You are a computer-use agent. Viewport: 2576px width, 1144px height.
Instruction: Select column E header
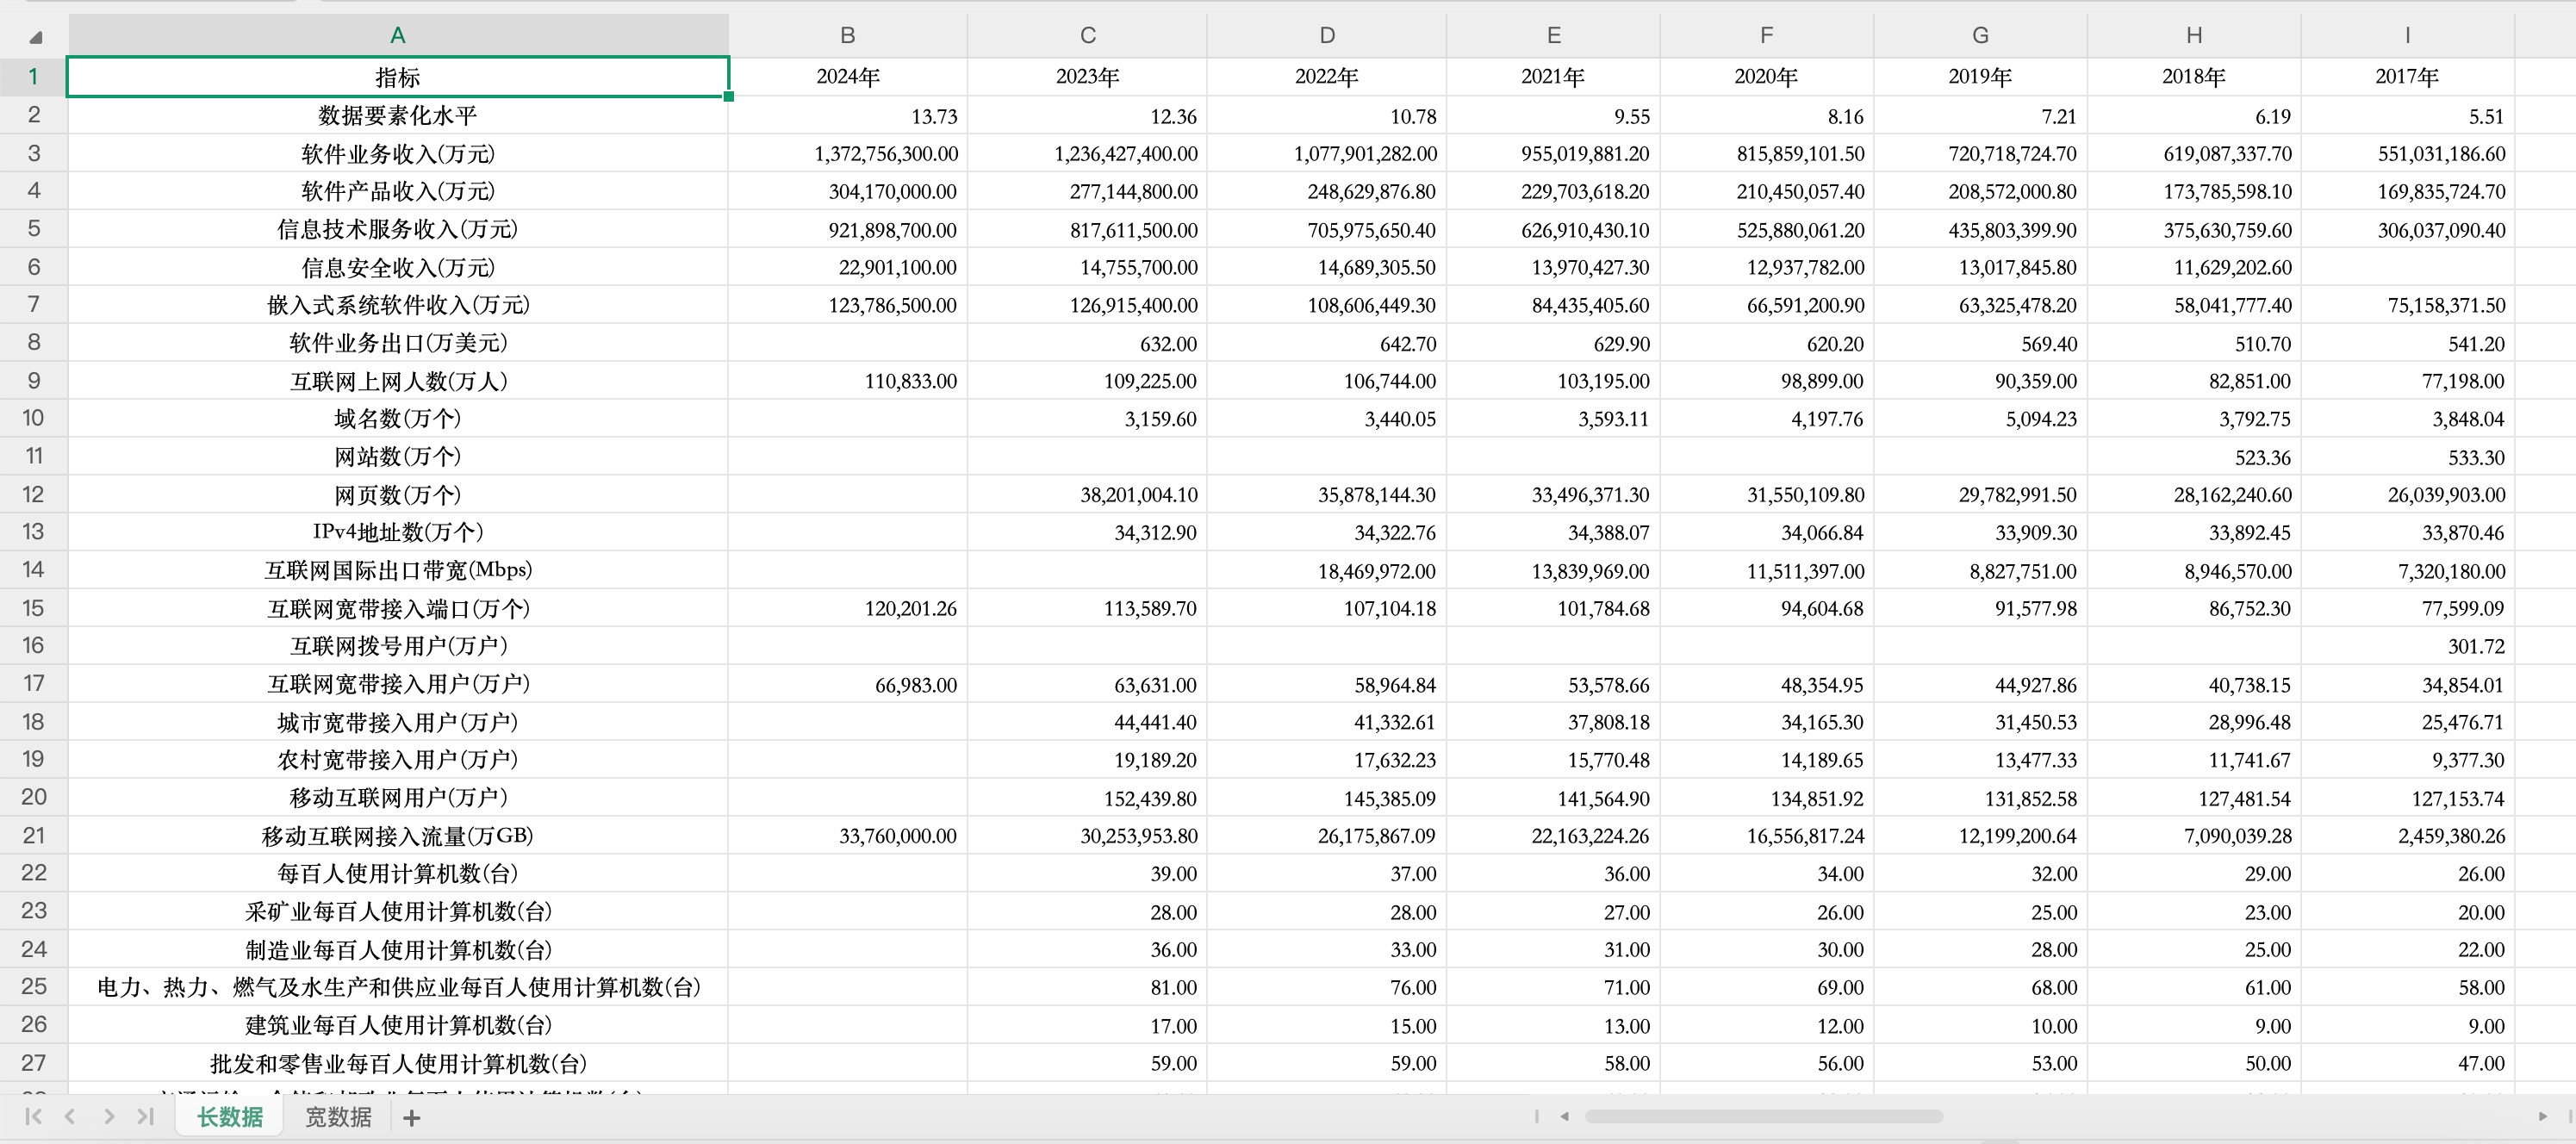1553,36
